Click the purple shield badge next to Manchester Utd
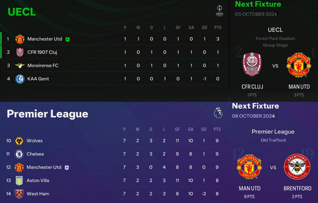Viewport: 318px width, 203px height. (67, 167)
